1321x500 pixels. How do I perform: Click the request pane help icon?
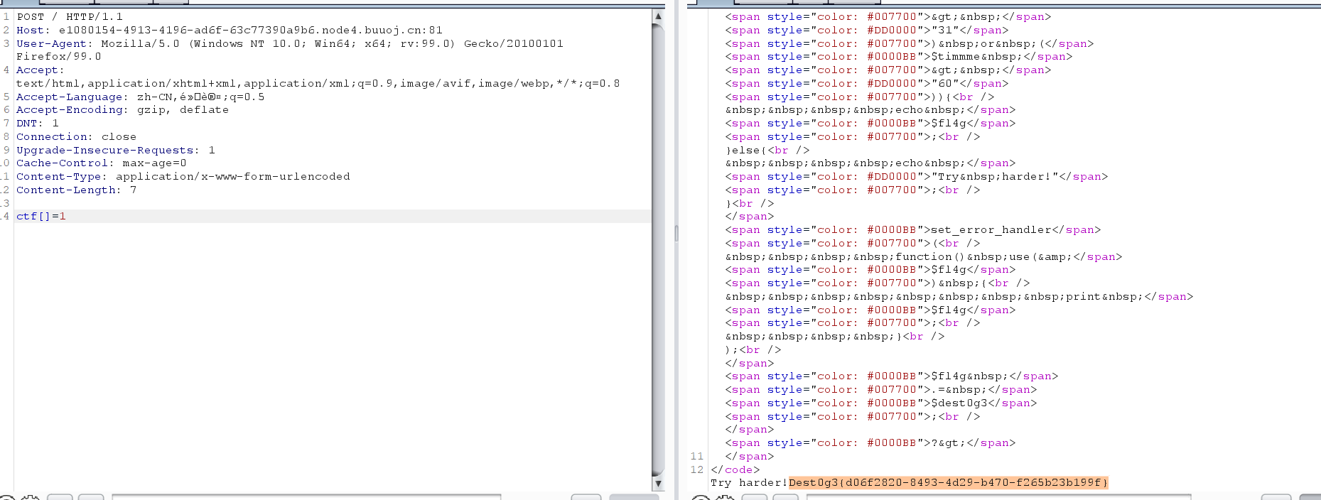click(x=6, y=498)
